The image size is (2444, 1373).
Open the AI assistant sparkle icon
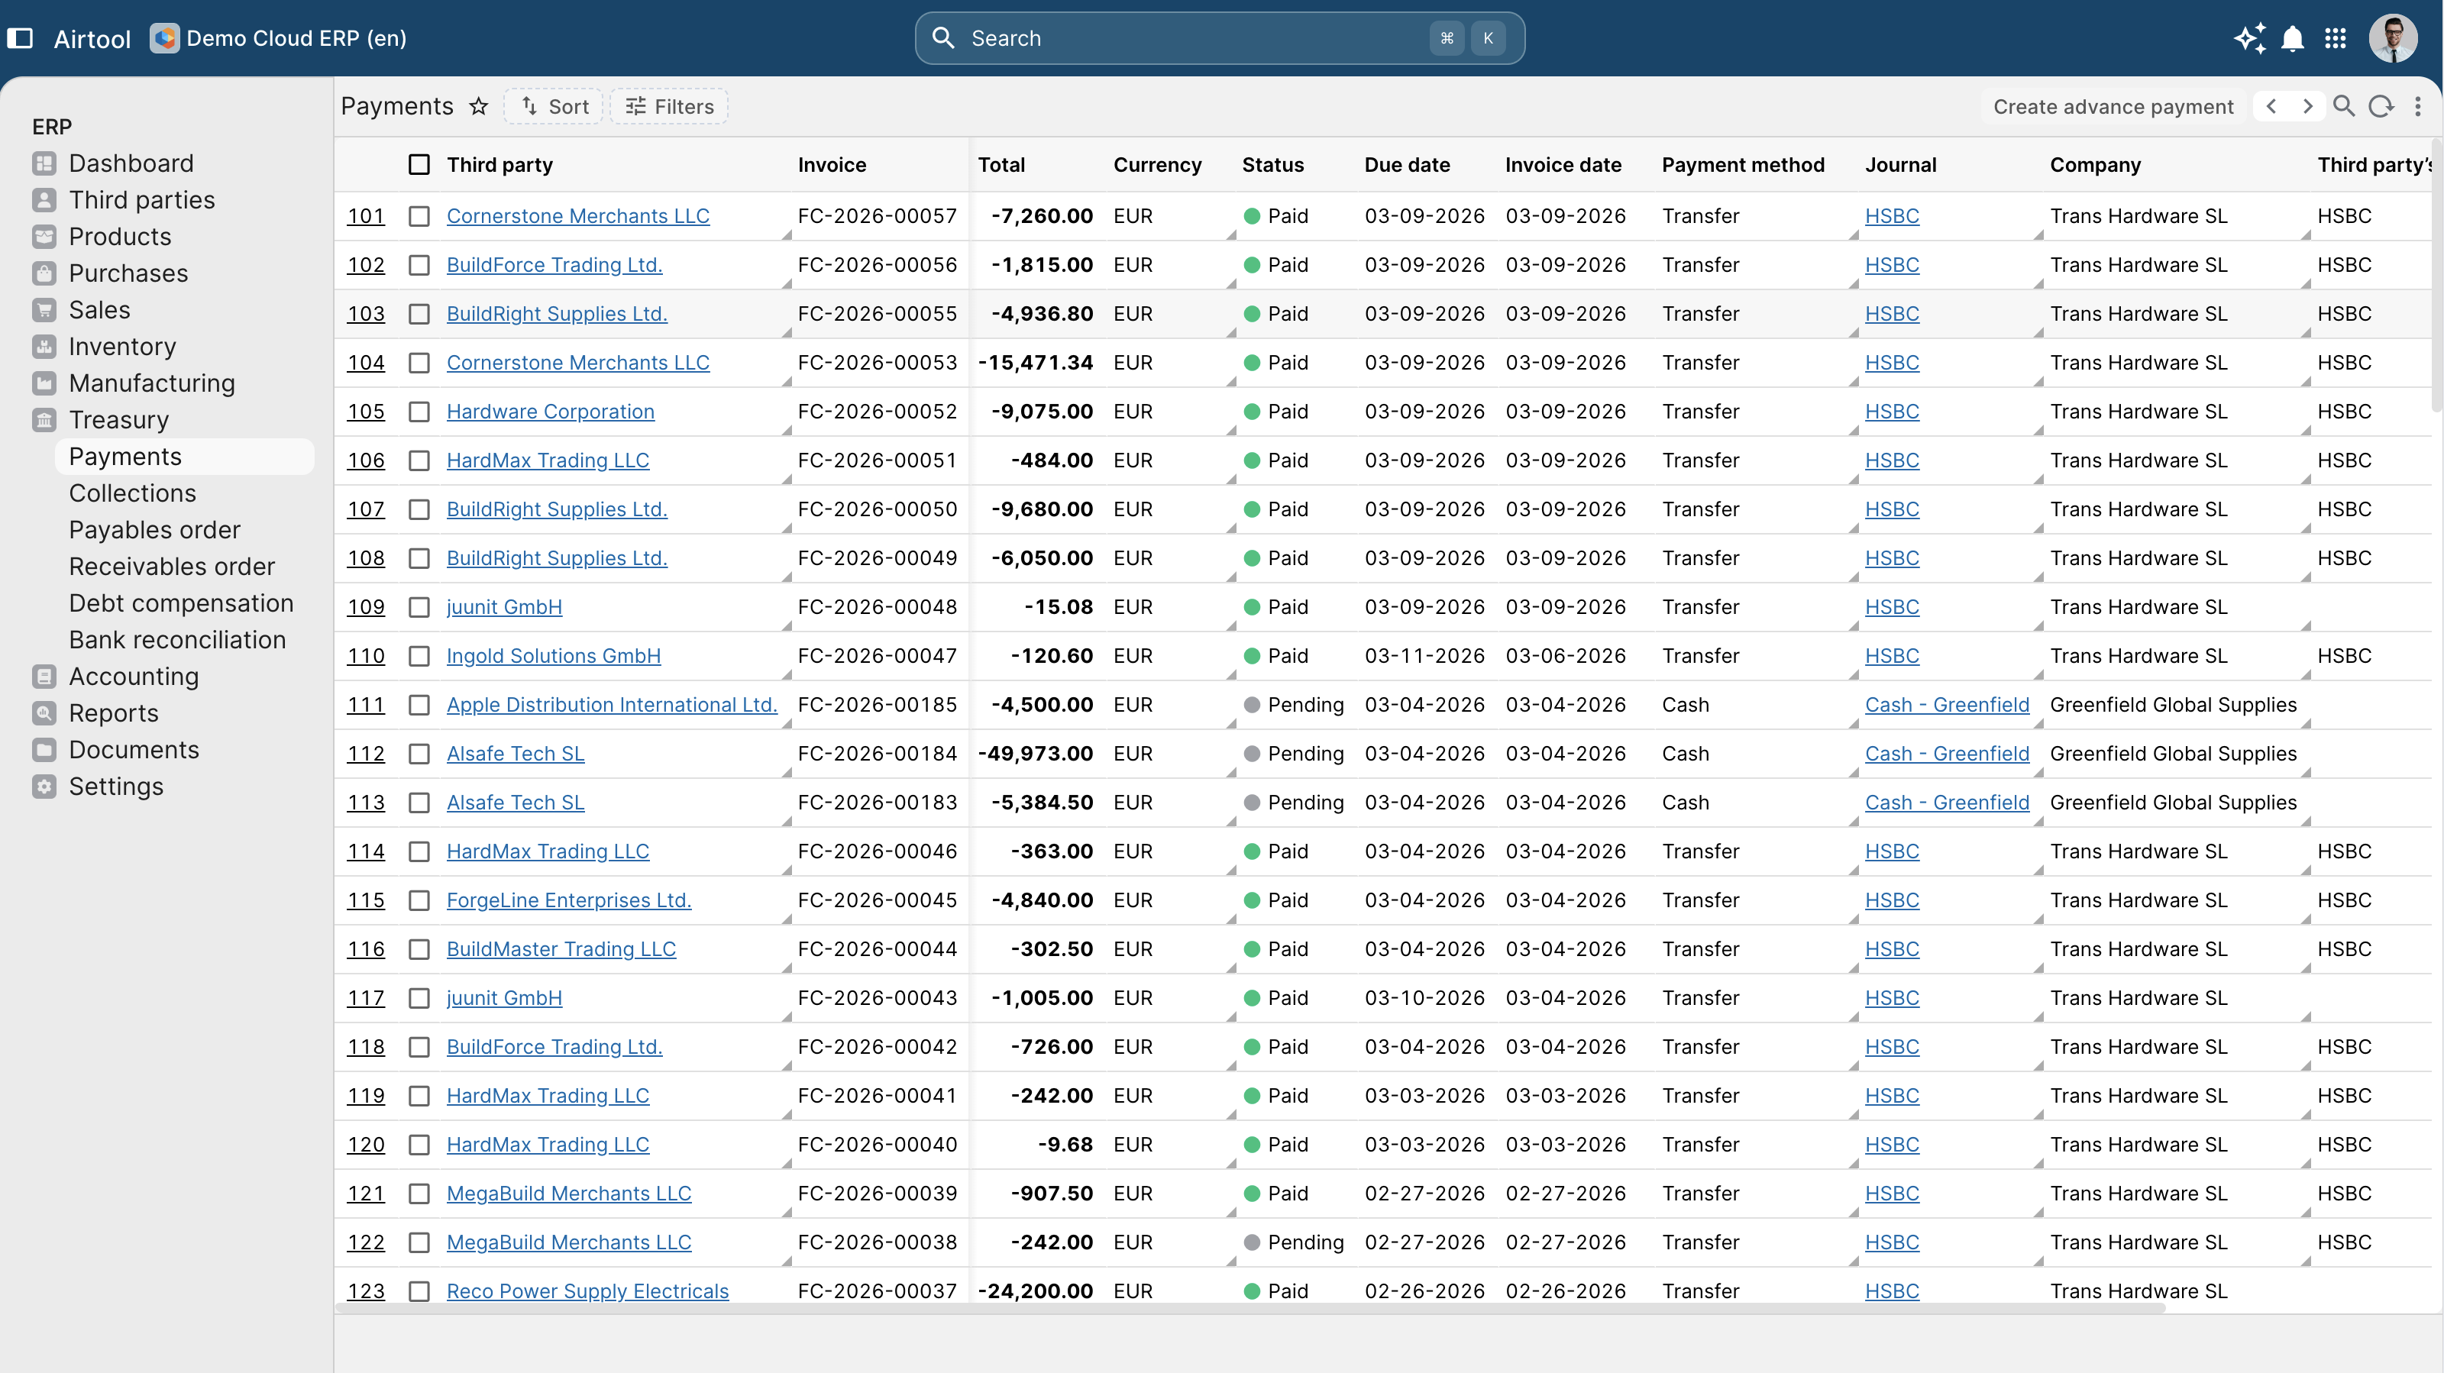(2249, 38)
